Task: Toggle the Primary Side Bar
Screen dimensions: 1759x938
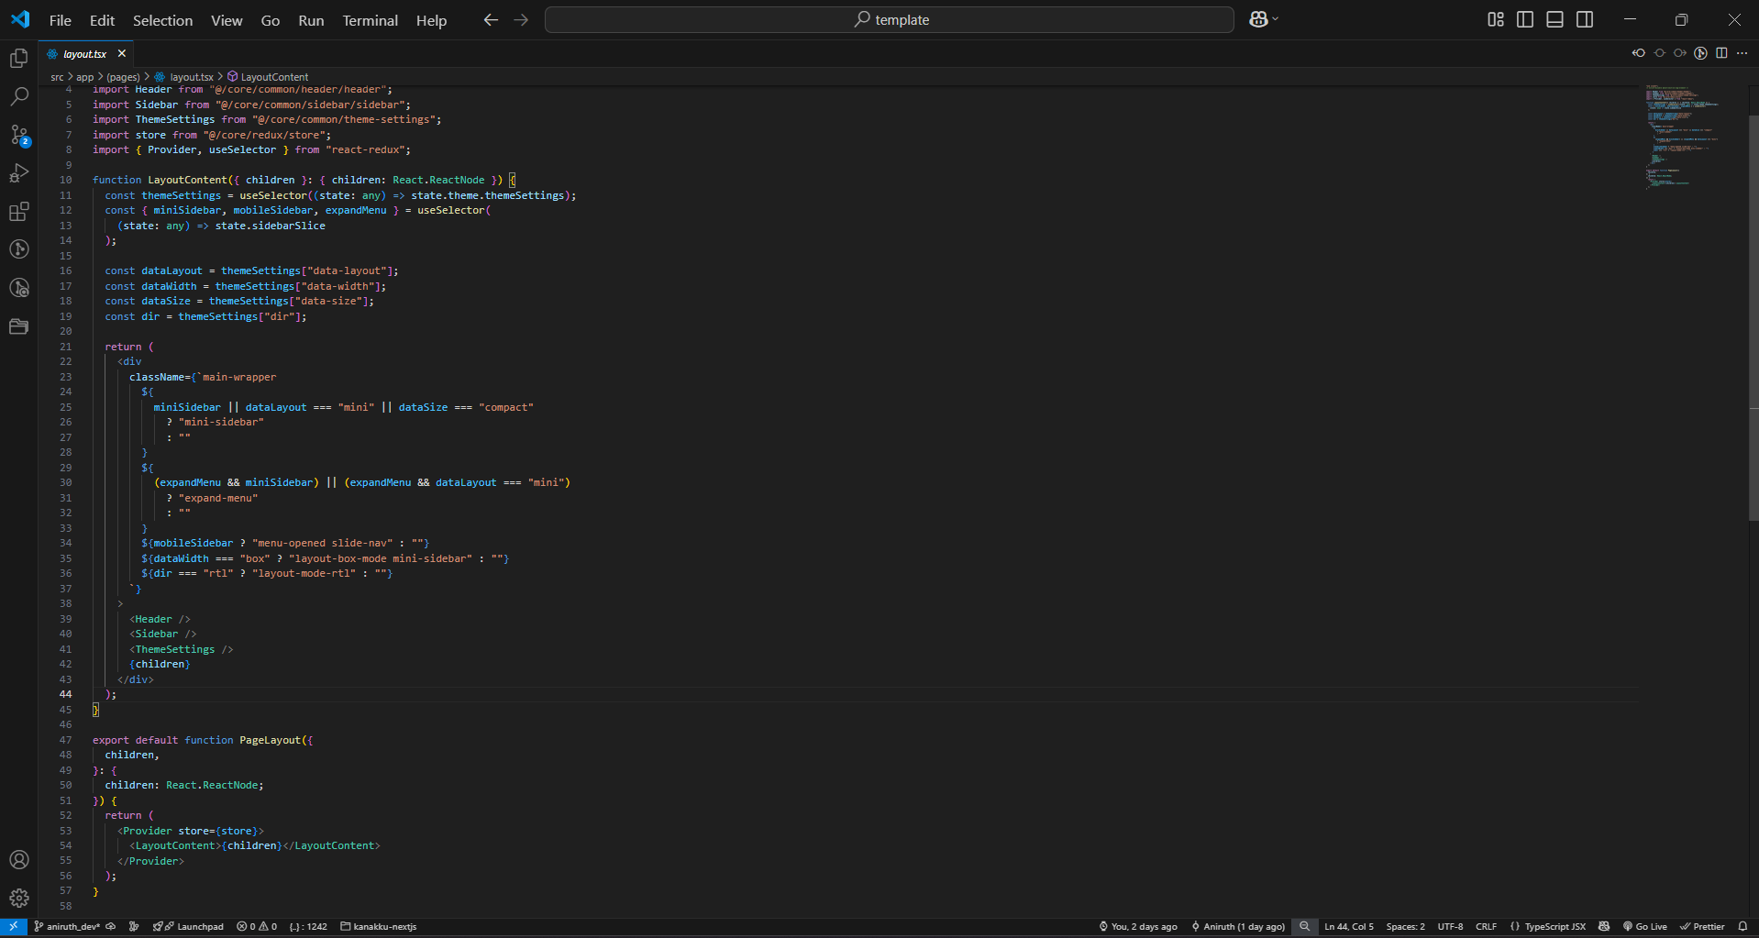Action: [x=1525, y=19]
